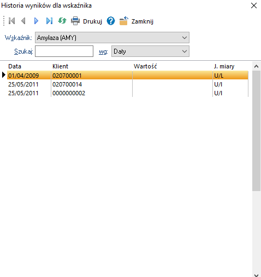Click the Klient column header

pyautogui.click(x=60, y=66)
